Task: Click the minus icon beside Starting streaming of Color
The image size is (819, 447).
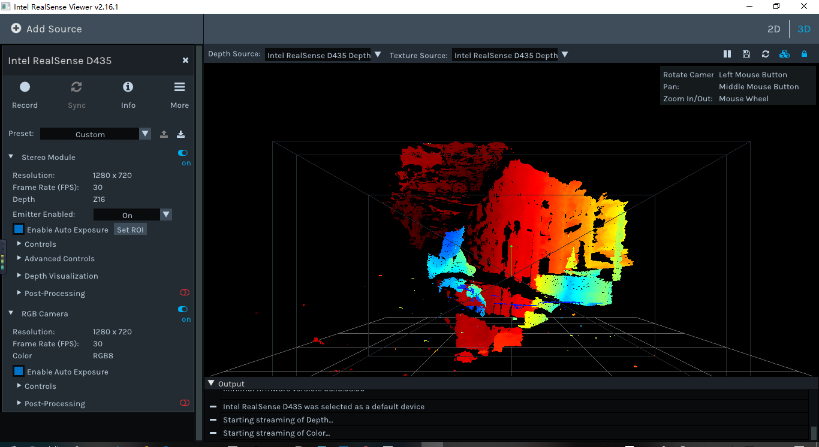Action: (x=213, y=433)
